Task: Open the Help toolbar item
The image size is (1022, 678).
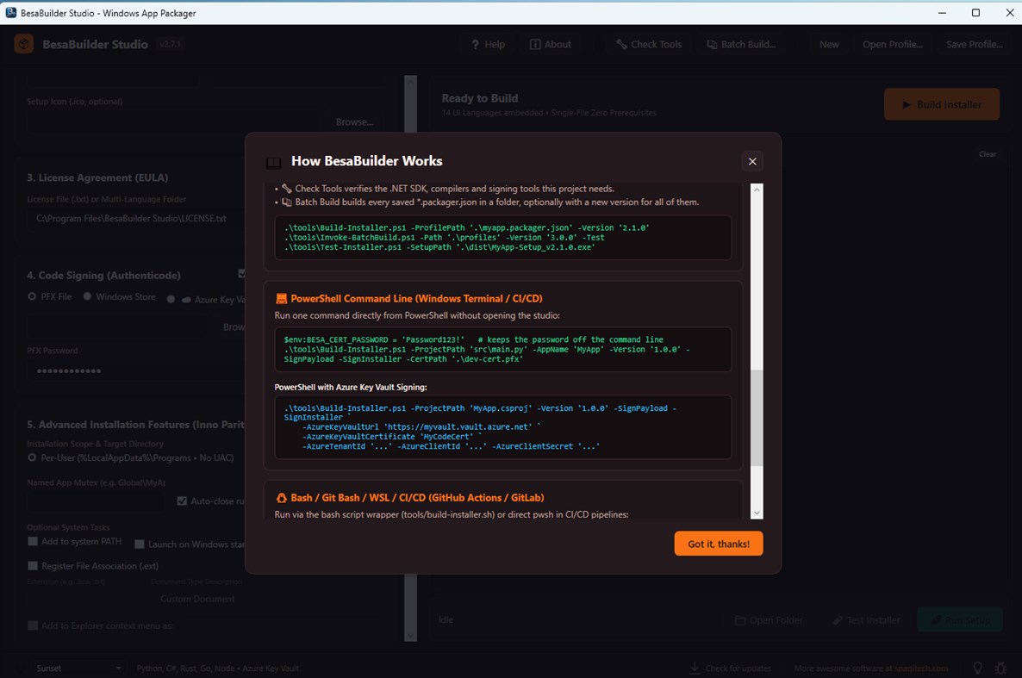Action: click(489, 44)
